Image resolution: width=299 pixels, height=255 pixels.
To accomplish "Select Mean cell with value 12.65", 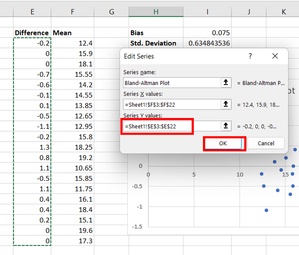I will click(72, 116).
